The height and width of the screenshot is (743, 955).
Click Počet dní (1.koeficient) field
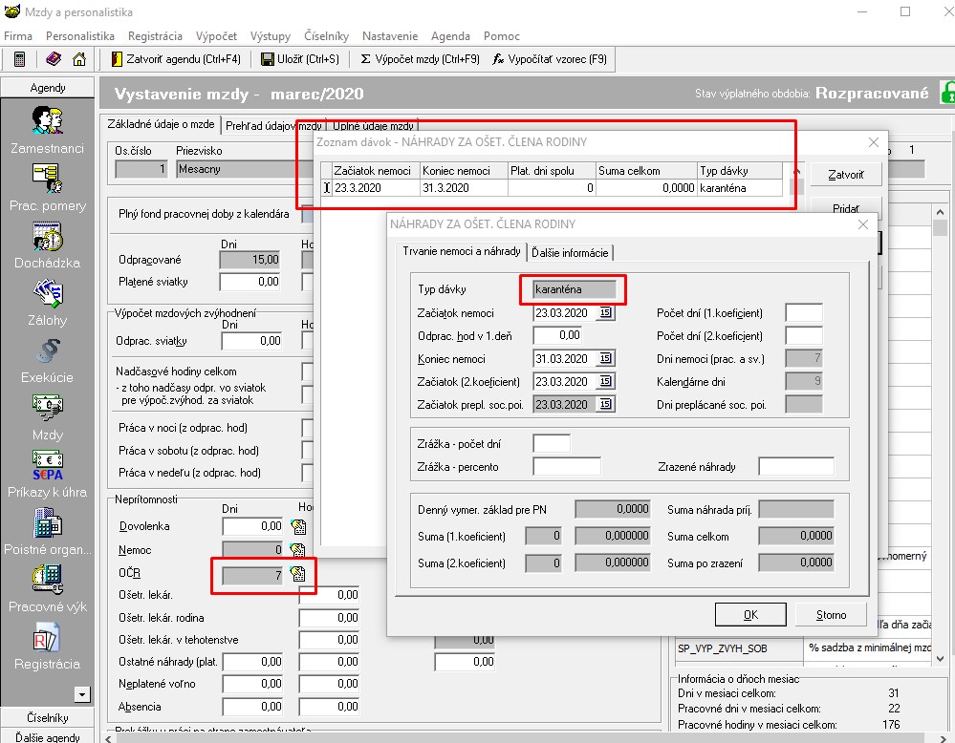click(804, 313)
